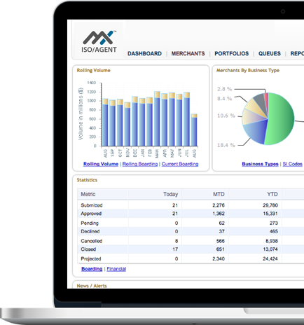Click the Projected YTD value 24,424
The height and width of the screenshot is (325, 304).
click(270, 258)
